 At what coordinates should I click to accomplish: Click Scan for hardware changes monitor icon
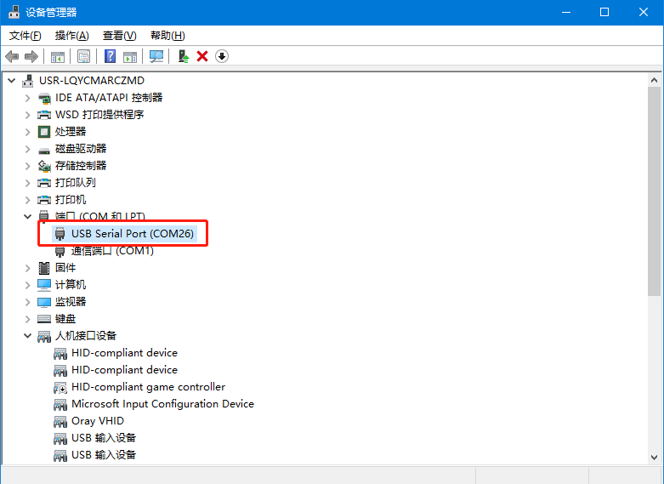pyautogui.click(x=156, y=56)
